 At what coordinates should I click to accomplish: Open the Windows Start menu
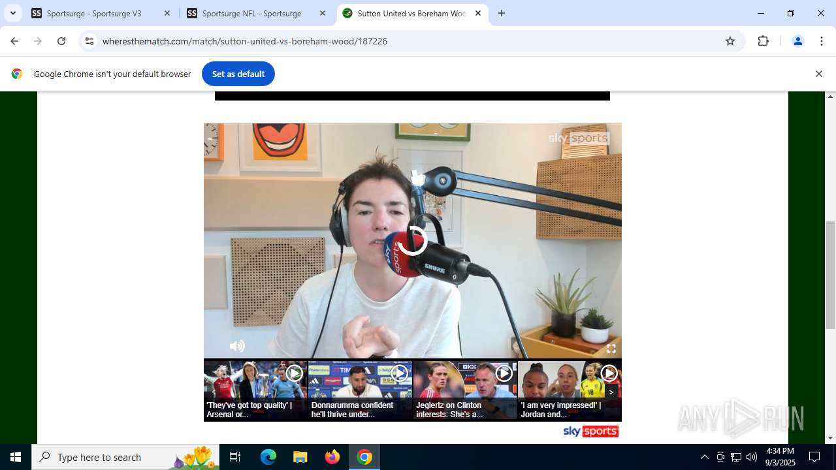coord(16,457)
